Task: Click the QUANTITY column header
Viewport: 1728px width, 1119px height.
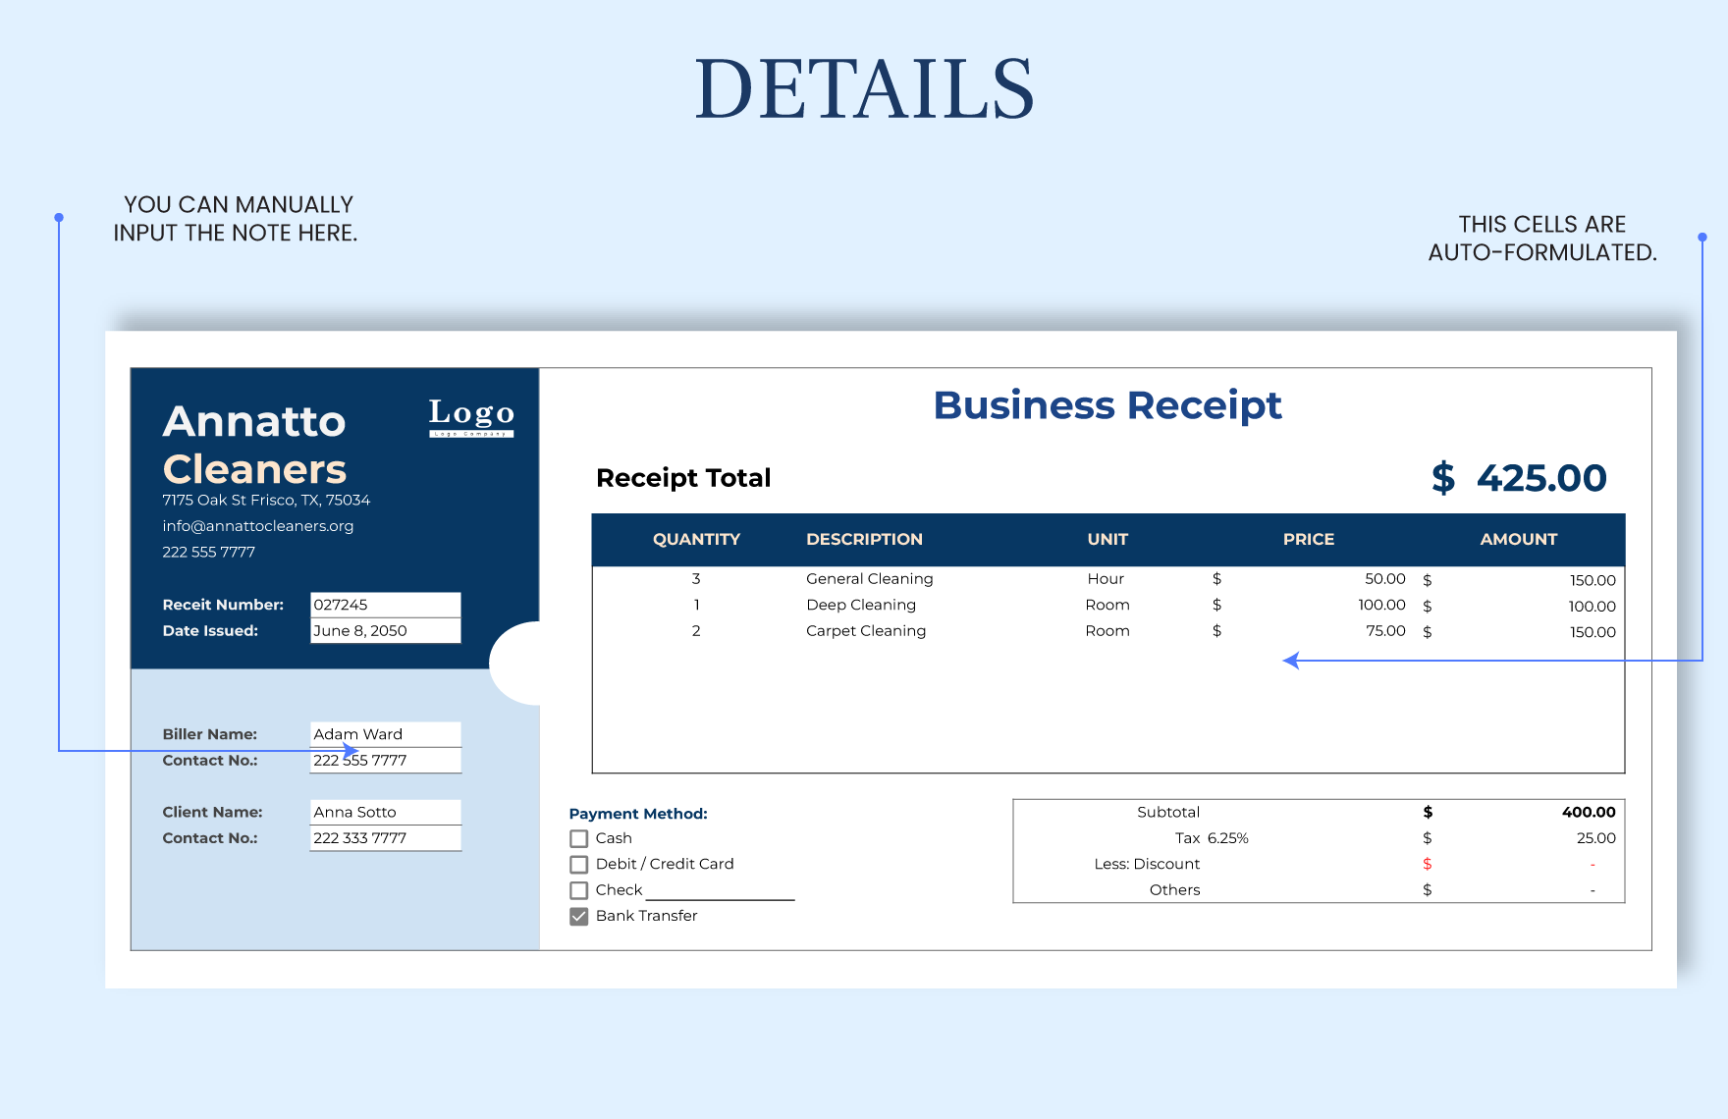Action: (x=697, y=539)
